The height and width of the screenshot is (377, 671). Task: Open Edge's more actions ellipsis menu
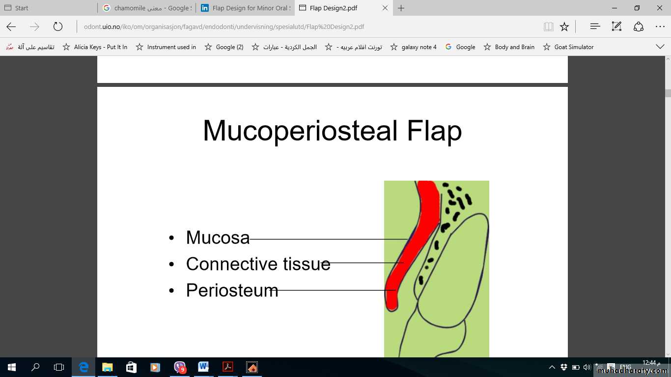click(x=660, y=27)
